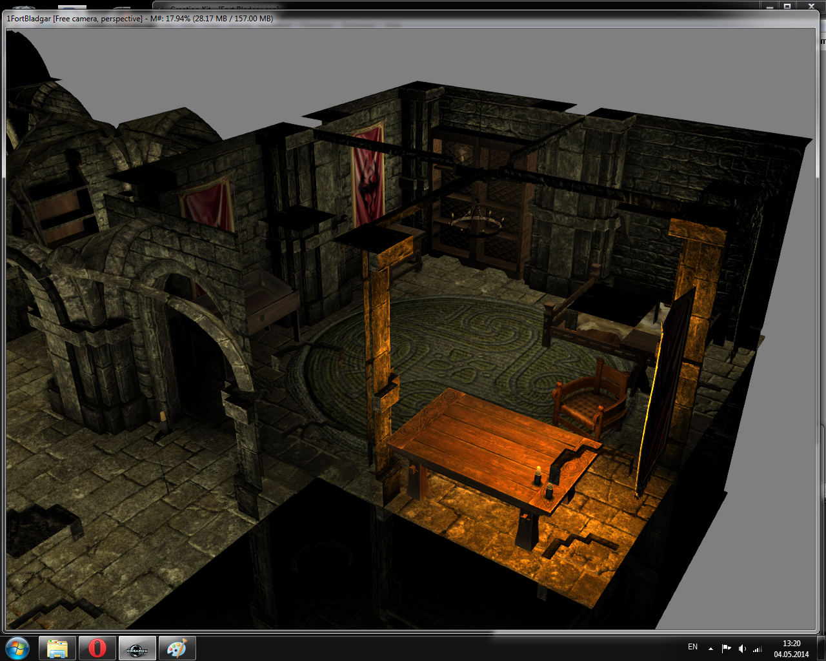Click the Action Center flag icon
826x661 pixels.
click(x=727, y=648)
